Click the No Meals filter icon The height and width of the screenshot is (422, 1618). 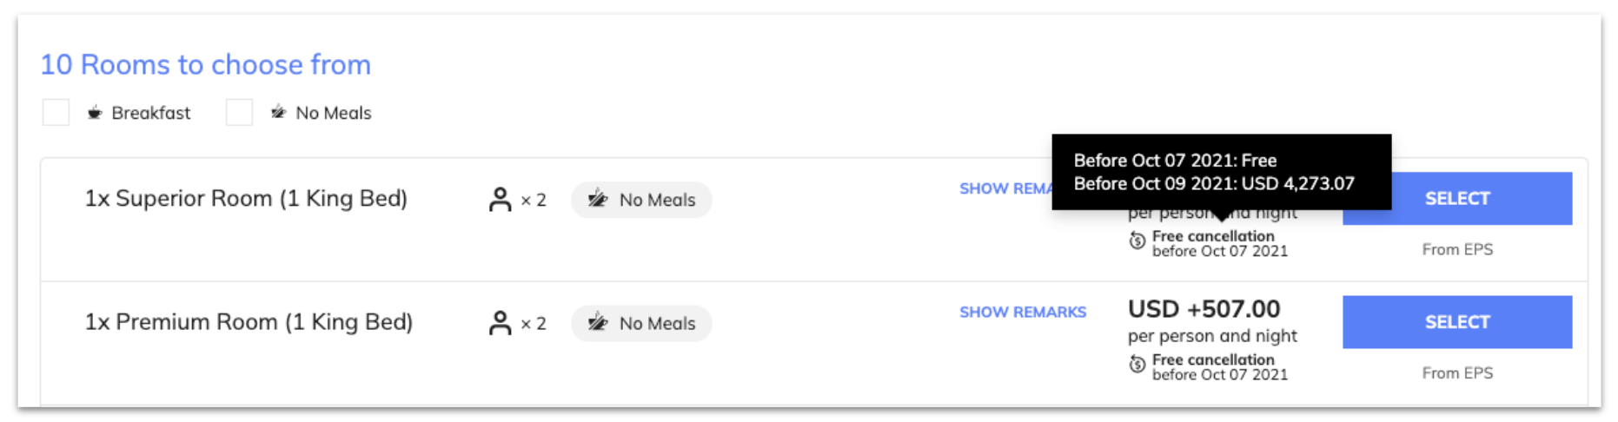[278, 112]
